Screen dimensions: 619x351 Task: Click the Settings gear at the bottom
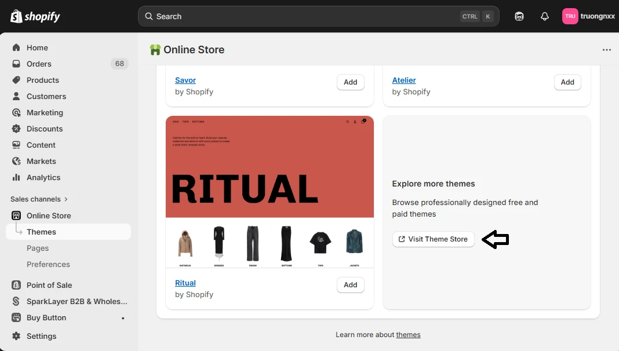pos(16,336)
